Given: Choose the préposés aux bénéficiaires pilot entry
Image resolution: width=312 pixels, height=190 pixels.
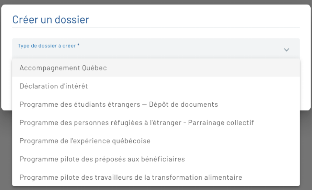Looking at the screenshot, I should point(102,159).
